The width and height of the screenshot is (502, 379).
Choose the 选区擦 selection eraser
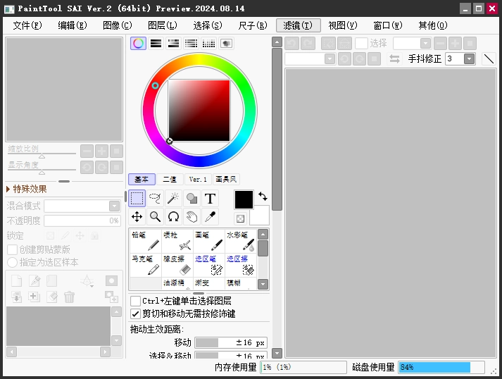[x=241, y=266]
